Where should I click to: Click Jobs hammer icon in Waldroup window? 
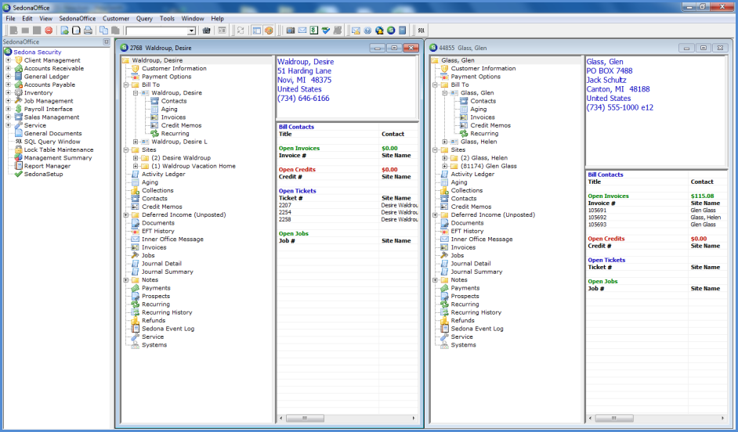pyautogui.click(x=135, y=255)
